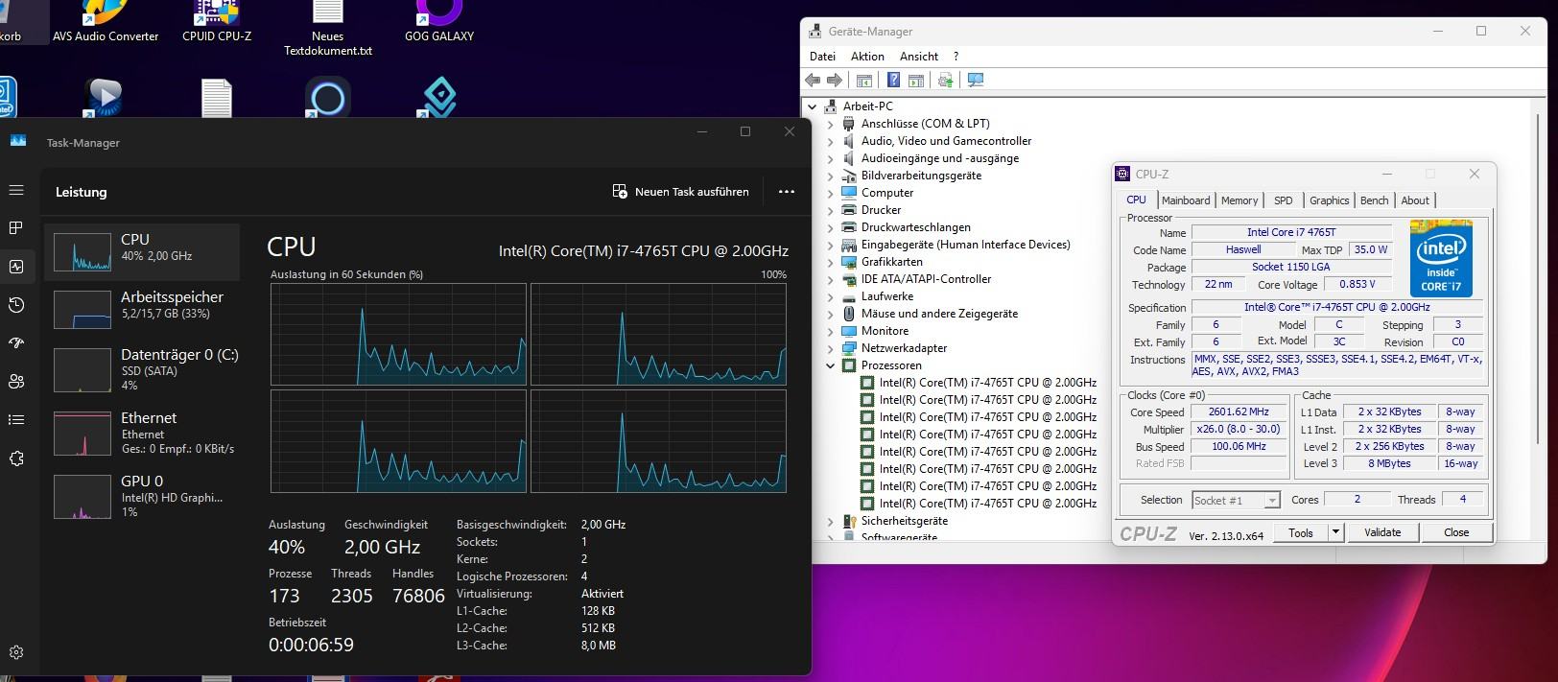The height and width of the screenshot is (682, 1558).
Task: Select Eingabegeräte (Human Interface Devices) entry
Action: [965, 245]
